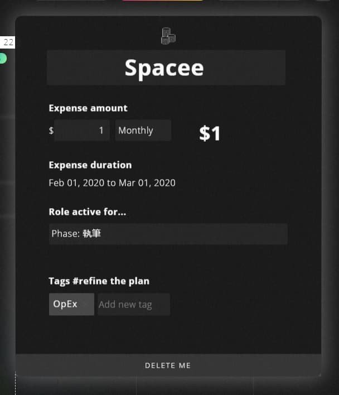
Task: Click the Tags #refine the plan heading
Action: [x=99, y=281]
